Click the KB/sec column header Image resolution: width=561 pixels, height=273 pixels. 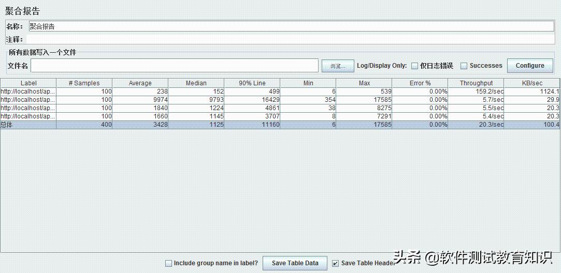[532, 83]
